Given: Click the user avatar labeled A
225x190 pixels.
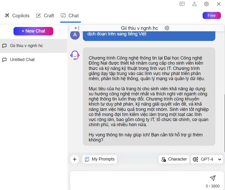Looking at the screenshot, I should (75, 35).
